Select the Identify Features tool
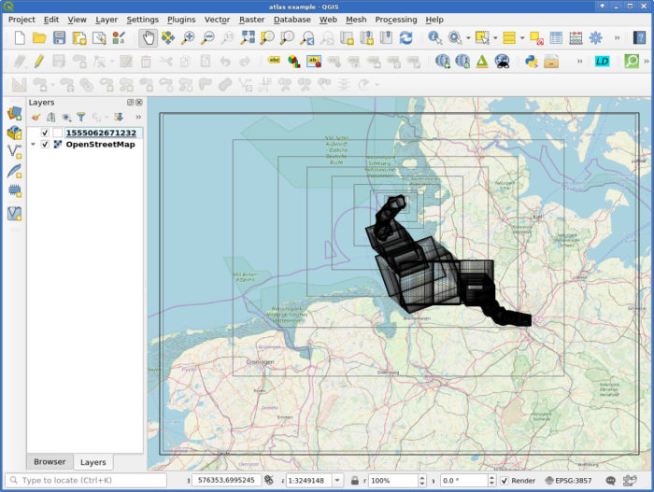Viewport: 654px width, 492px height. click(x=434, y=38)
